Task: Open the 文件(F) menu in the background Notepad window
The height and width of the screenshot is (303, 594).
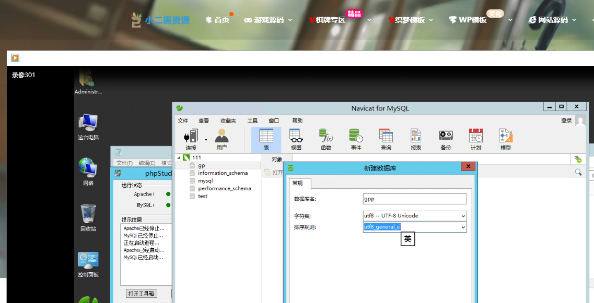Action: click(x=125, y=163)
